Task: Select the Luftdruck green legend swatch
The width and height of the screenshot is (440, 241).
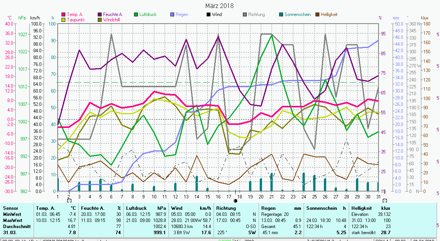Action: coord(136,14)
